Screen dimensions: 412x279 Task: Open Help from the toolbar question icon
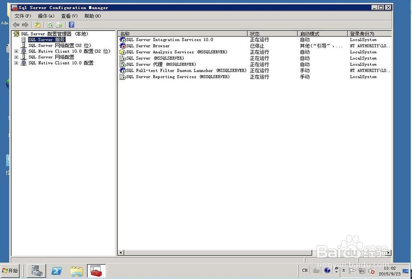(x=71, y=25)
